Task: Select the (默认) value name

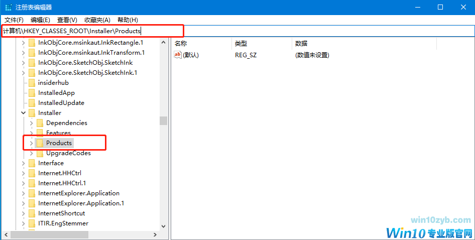Action: point(190,55)
